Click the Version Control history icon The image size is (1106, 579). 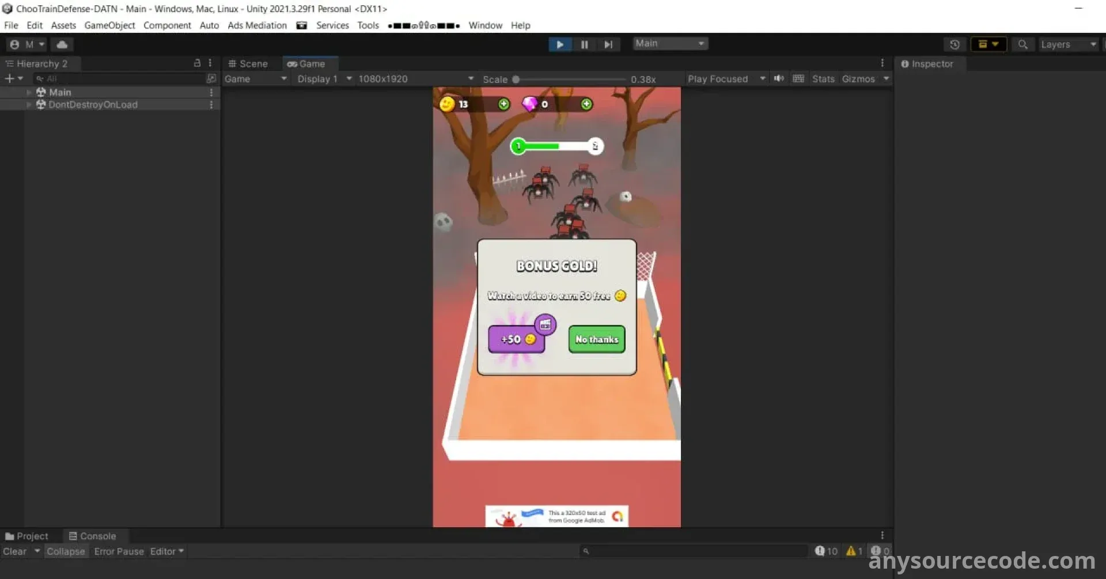(x=955, y=44)
